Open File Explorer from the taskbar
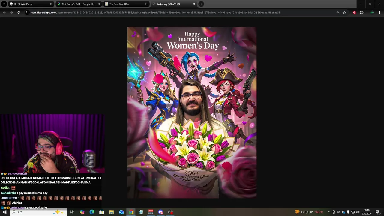Viewport: 384px width, 216px height. tap(112, 212)
